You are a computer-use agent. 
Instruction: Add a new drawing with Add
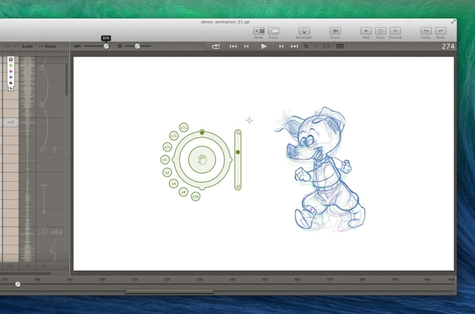click(x=366, y=31)
